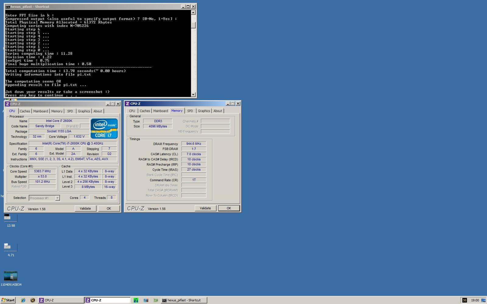This screenshot has width=487, height=304.
Task: Switch to hexus_pifast - Shortcut taskbar button
Action: [184, 300]
